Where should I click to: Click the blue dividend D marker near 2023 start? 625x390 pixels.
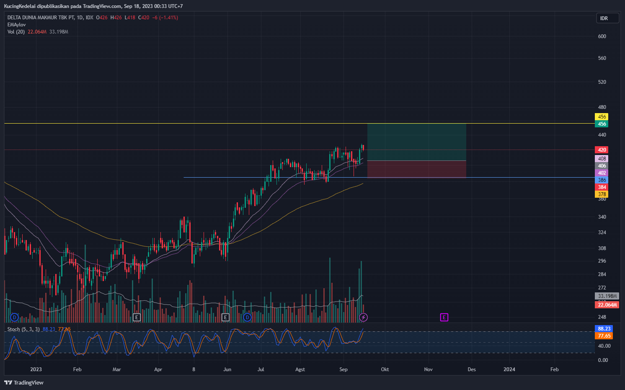14,317
